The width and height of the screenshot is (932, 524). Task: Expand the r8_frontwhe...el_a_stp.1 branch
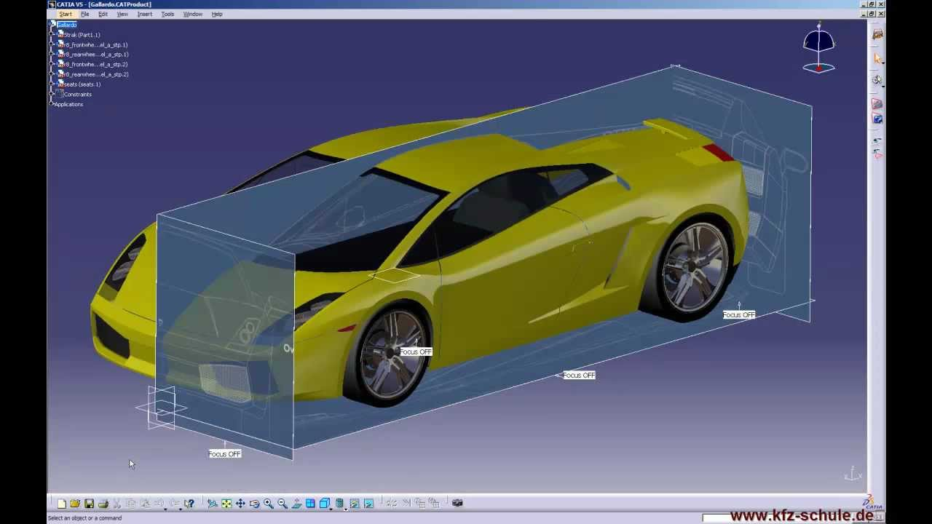coord(52,44)
